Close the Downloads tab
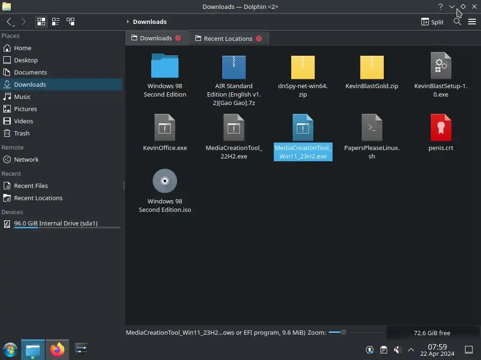The image size is (481, 360). [178, 38]
